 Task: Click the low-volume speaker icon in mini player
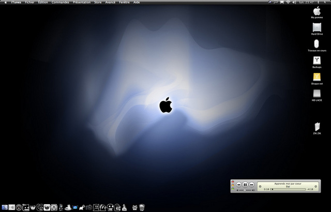click(x=237, y=190)
